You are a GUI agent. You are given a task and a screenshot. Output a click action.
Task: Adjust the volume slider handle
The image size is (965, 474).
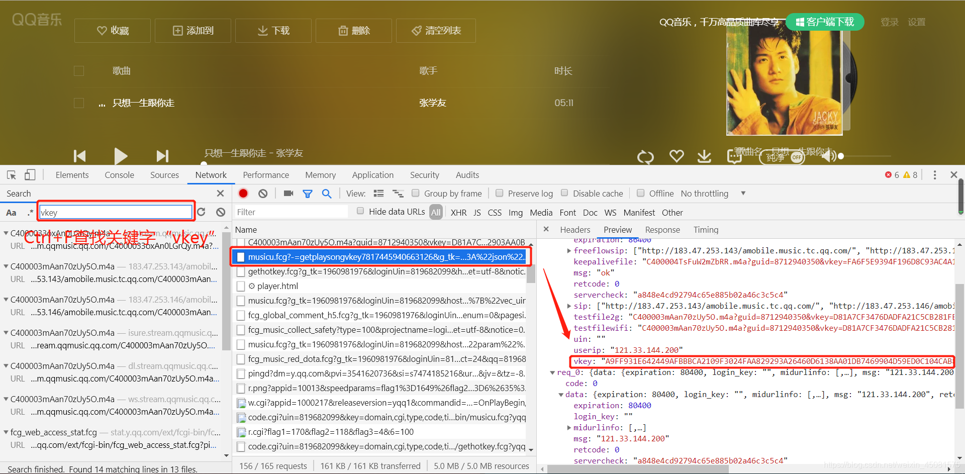841,156
